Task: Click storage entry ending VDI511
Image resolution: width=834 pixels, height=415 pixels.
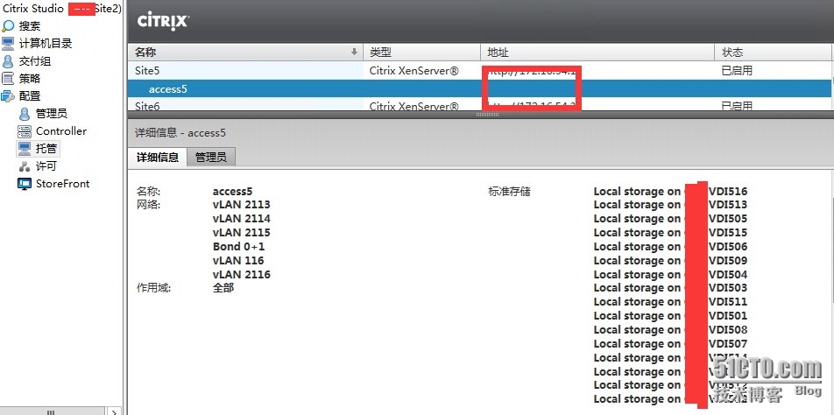Action: tap(670, 302)
